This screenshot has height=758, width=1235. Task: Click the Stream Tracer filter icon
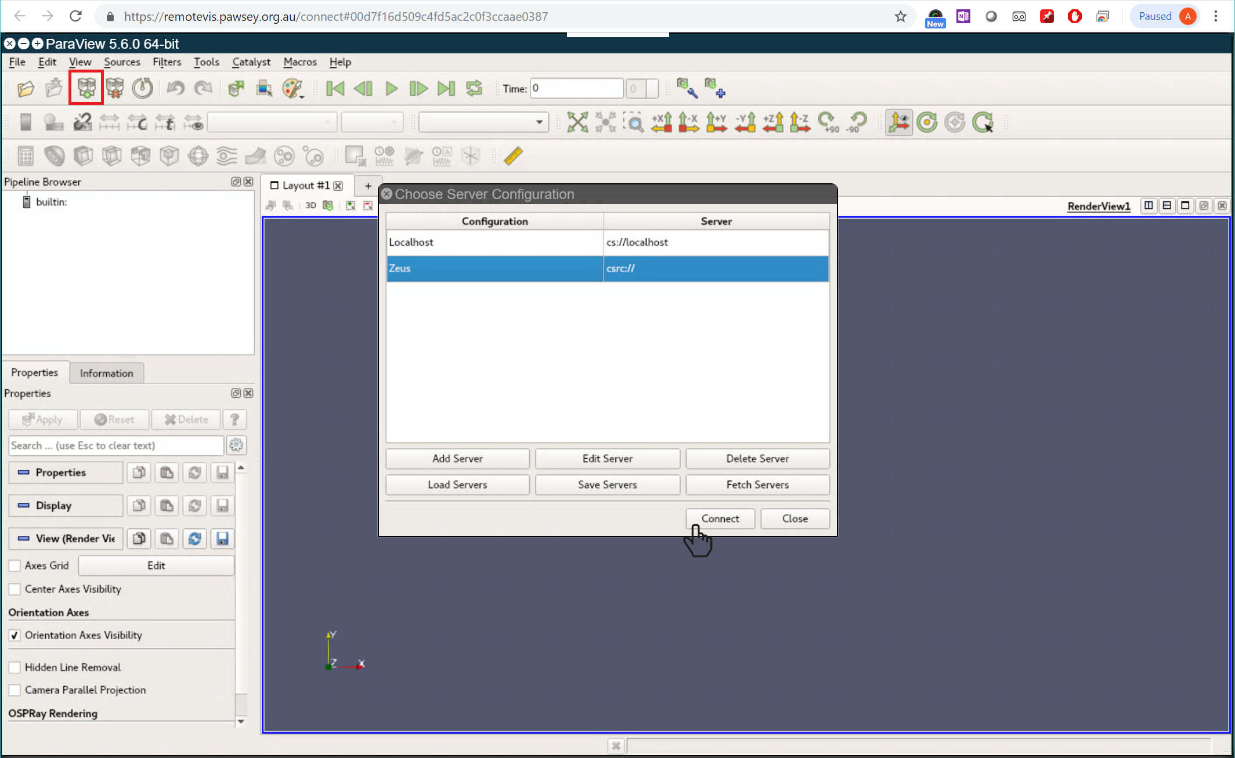pos(227,155)
